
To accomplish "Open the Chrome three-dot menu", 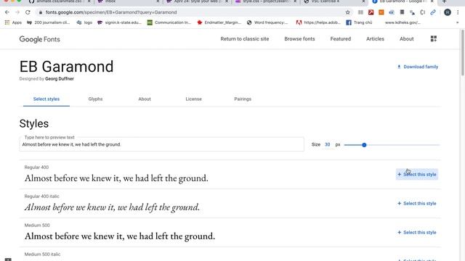I will (x=458, y=12).
